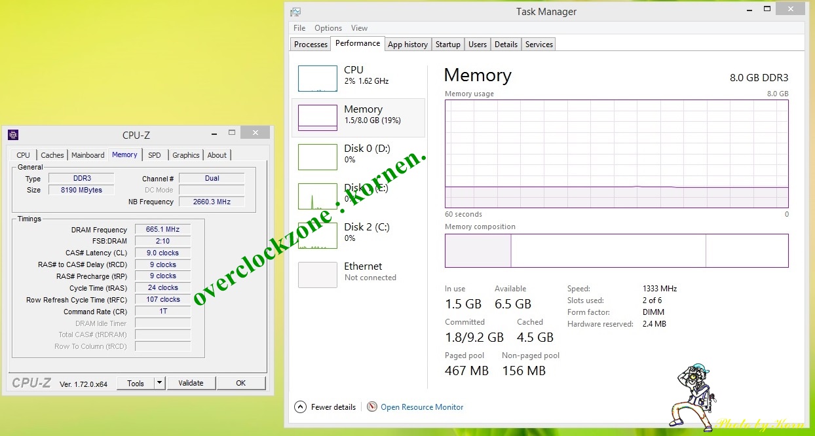
Task: Click the CPU-Z window title icon
Action: pyautogui.click(x=13, y=135)
